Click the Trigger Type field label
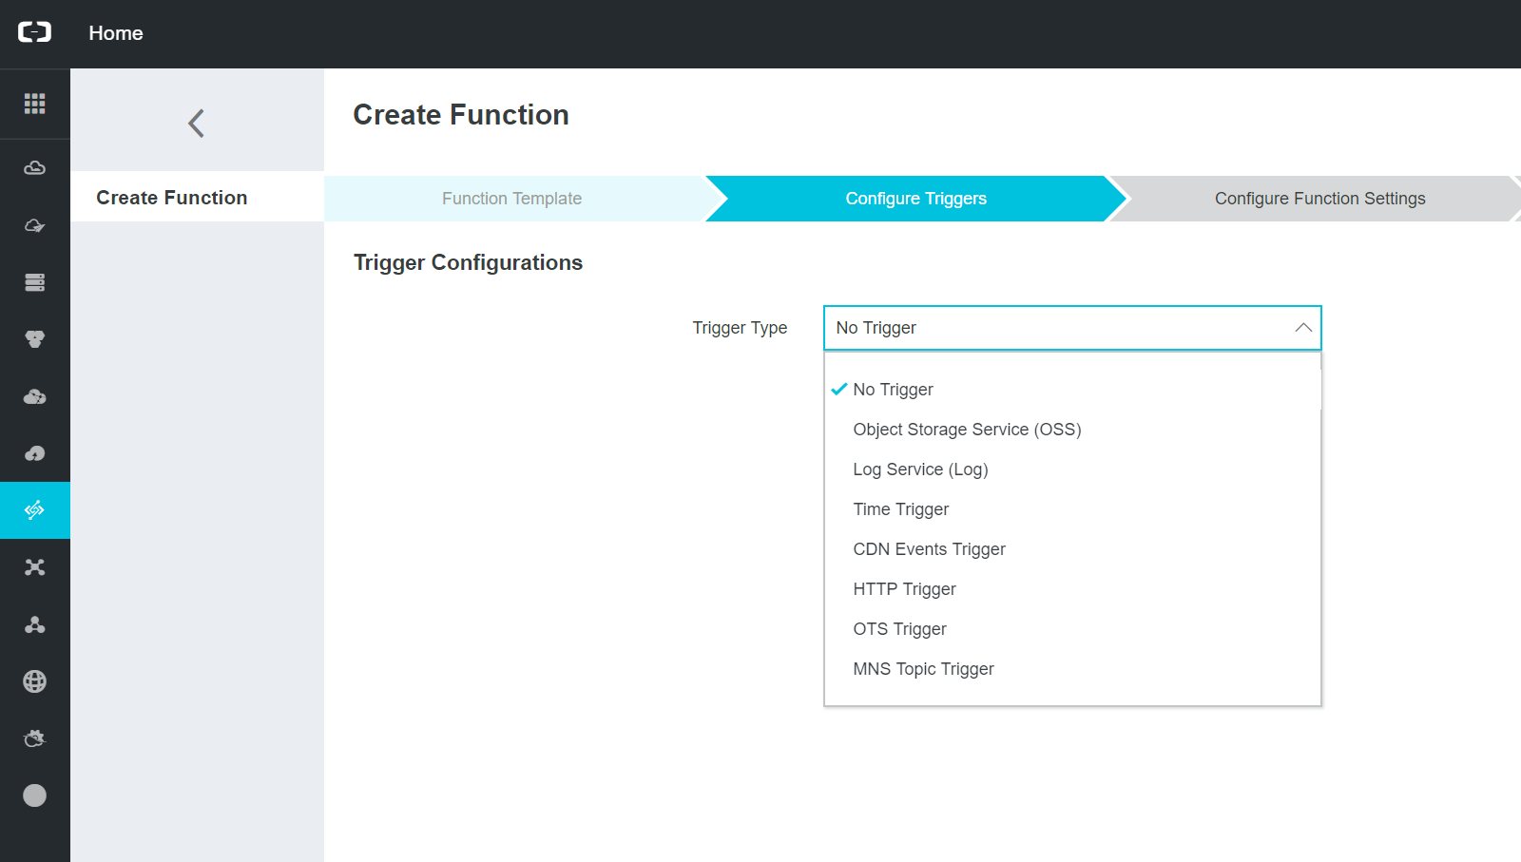Image resolution: width=1521 pixels, height=862 pixels. [740, 328]
